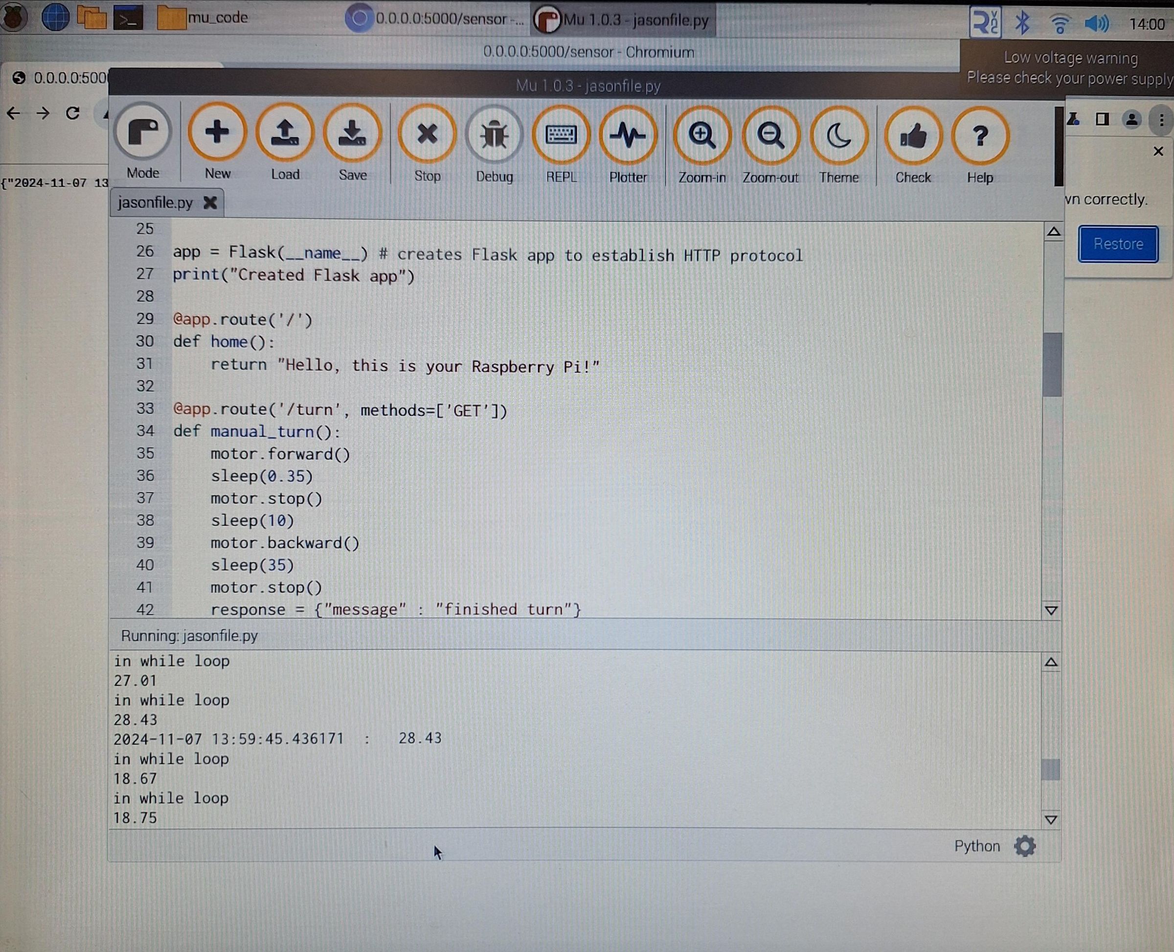
Task: Open Wi-Fi network tray menu
Action: point(1060,23)
